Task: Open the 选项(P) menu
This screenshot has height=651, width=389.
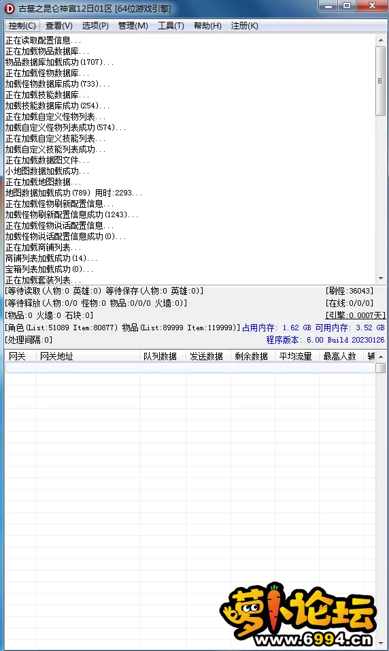Action: tap(95, 26)
